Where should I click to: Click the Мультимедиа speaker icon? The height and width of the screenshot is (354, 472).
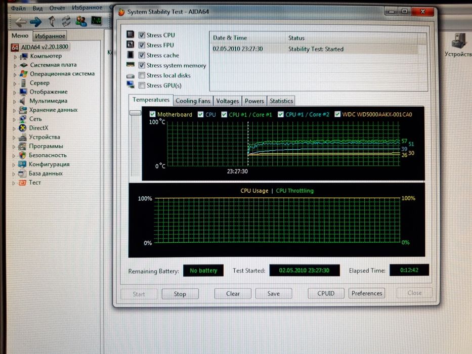(23, 101)
